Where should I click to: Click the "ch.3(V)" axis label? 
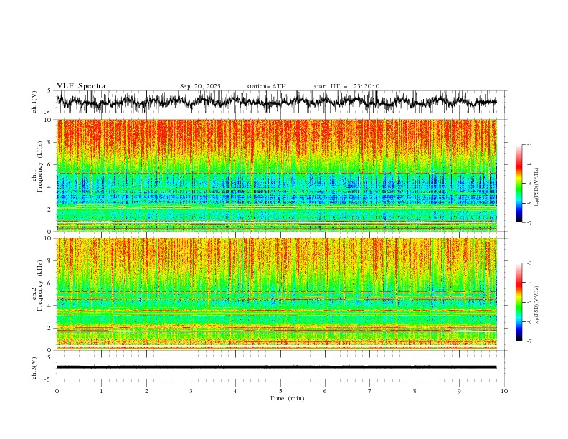pos(34,368)
